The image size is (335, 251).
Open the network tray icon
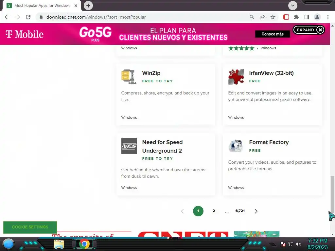pyautogui.click(x=291, y=244)
